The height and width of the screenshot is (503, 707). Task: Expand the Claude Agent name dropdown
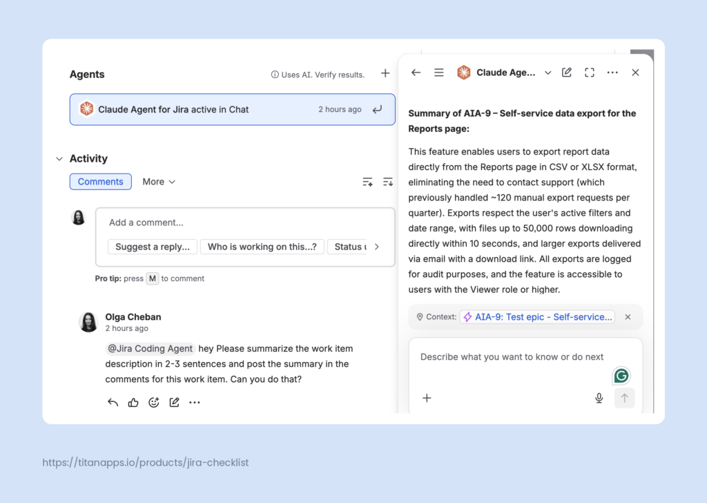pyautogui.click(x=548, y=73)
